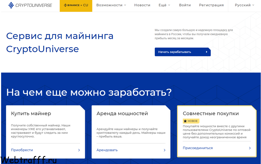Open the Русский language selector

click(x=245, y=5)
